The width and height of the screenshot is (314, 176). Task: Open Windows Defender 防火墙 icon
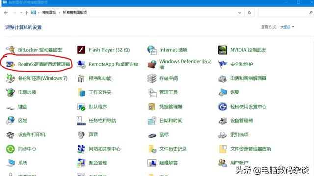(152, 64)
